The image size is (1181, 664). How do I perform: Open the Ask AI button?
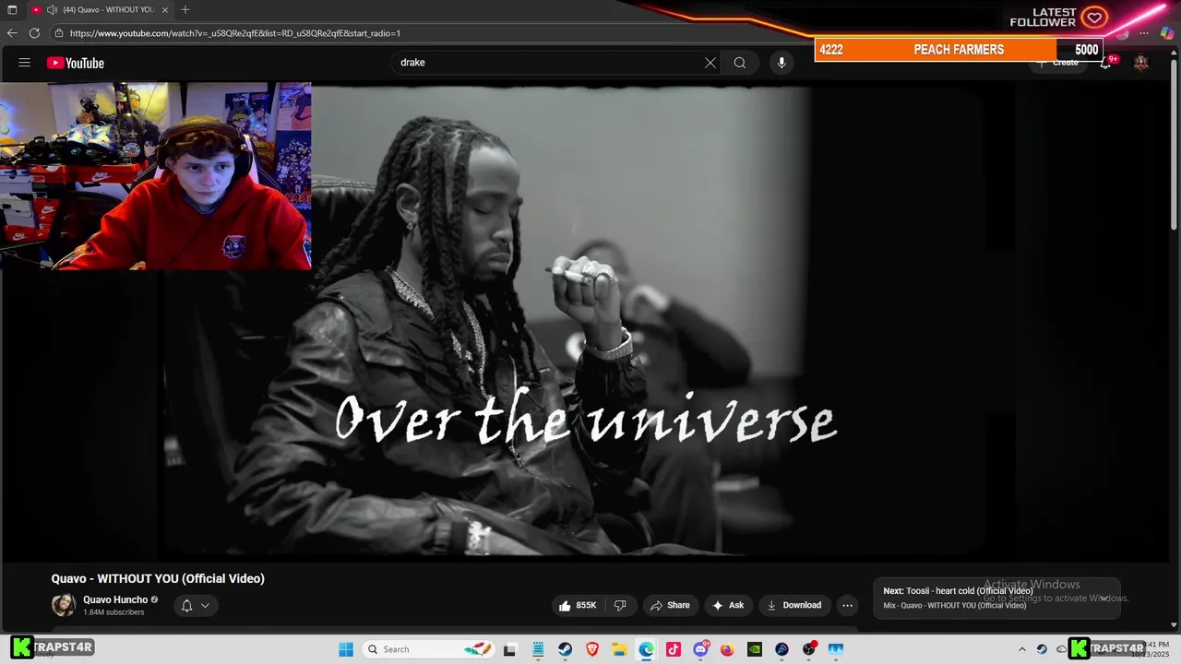(728, 605)
